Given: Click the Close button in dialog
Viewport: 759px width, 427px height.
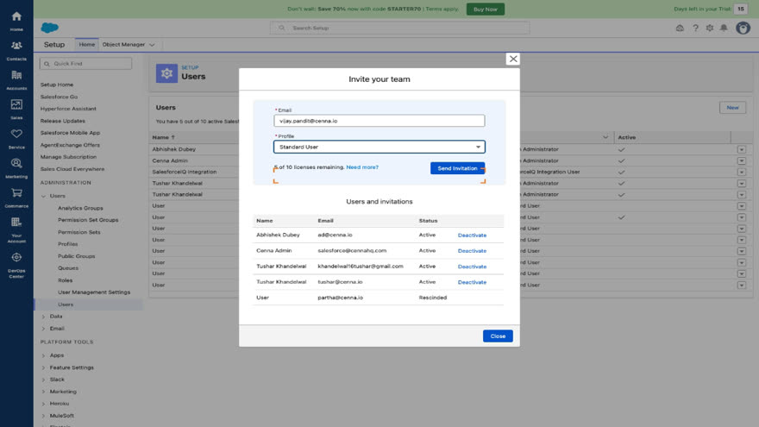Looking at the screenshot, I should tap(498, 336).
